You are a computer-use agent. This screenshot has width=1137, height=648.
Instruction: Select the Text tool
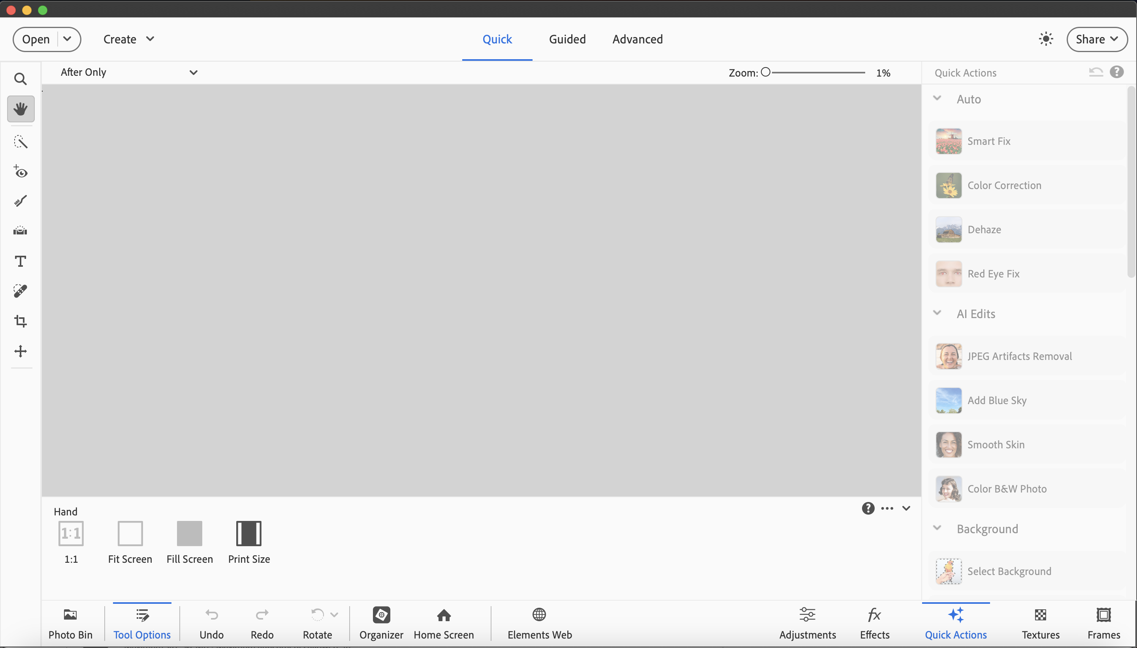(20, 261)
